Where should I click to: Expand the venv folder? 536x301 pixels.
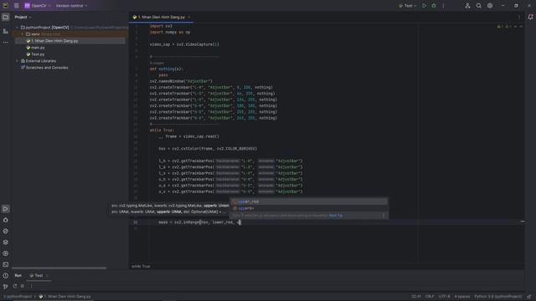[x=23, y=34]
